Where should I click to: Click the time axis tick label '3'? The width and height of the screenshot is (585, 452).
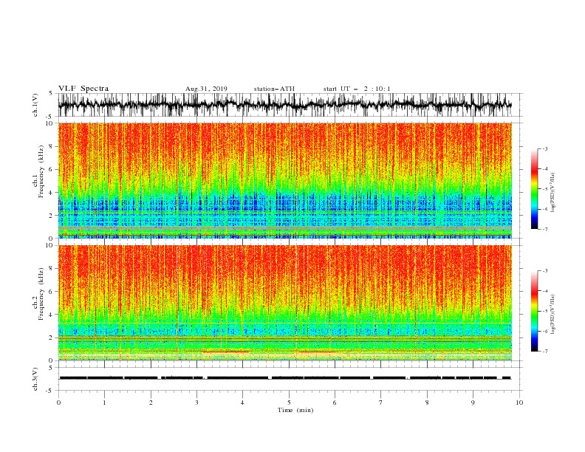196,403
